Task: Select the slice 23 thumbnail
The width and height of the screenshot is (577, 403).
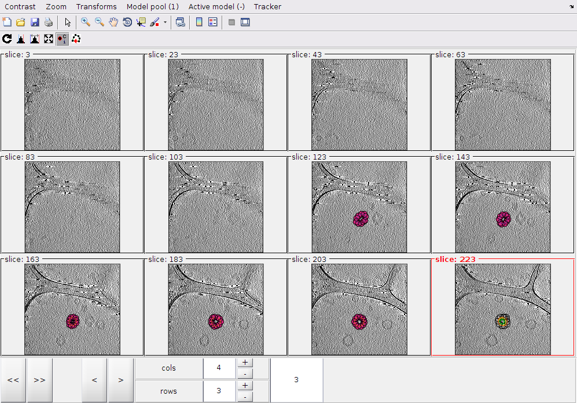Action: (216, 105)
